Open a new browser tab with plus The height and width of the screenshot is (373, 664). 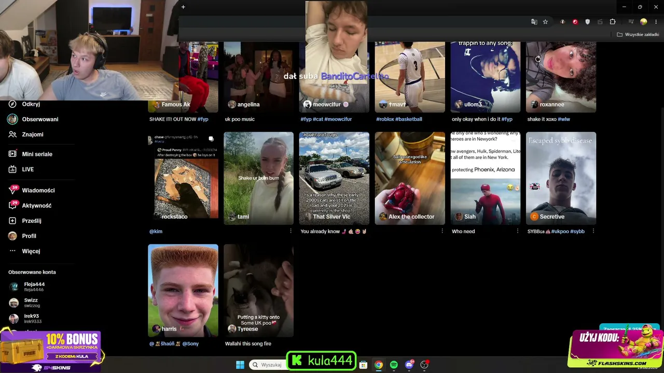(x=183, y=7)
